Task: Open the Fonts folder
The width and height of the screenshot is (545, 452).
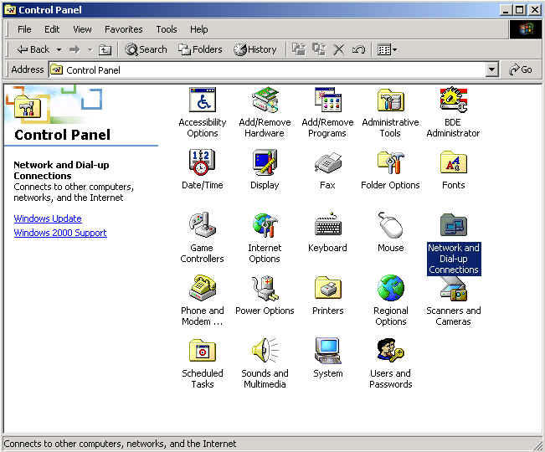Action: tap(453, 170)
